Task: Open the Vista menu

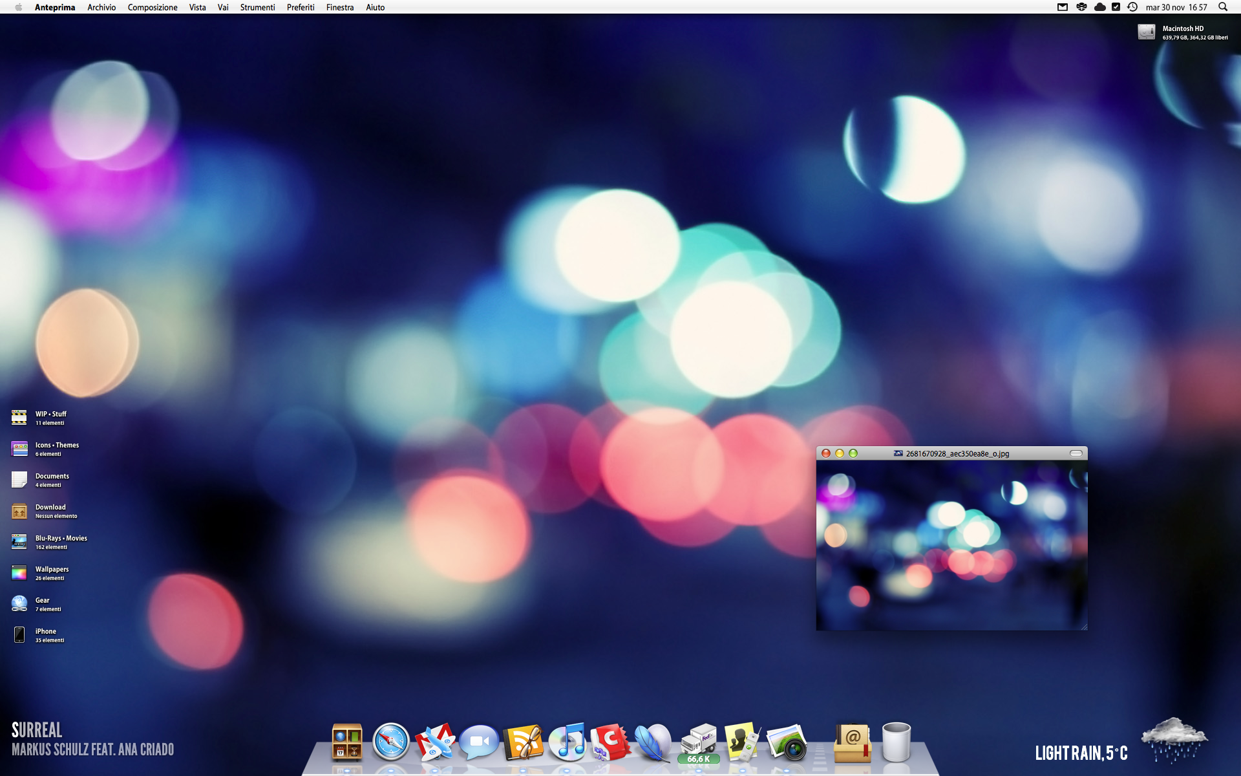Action: pyautogui.click(x=198, y=7)
